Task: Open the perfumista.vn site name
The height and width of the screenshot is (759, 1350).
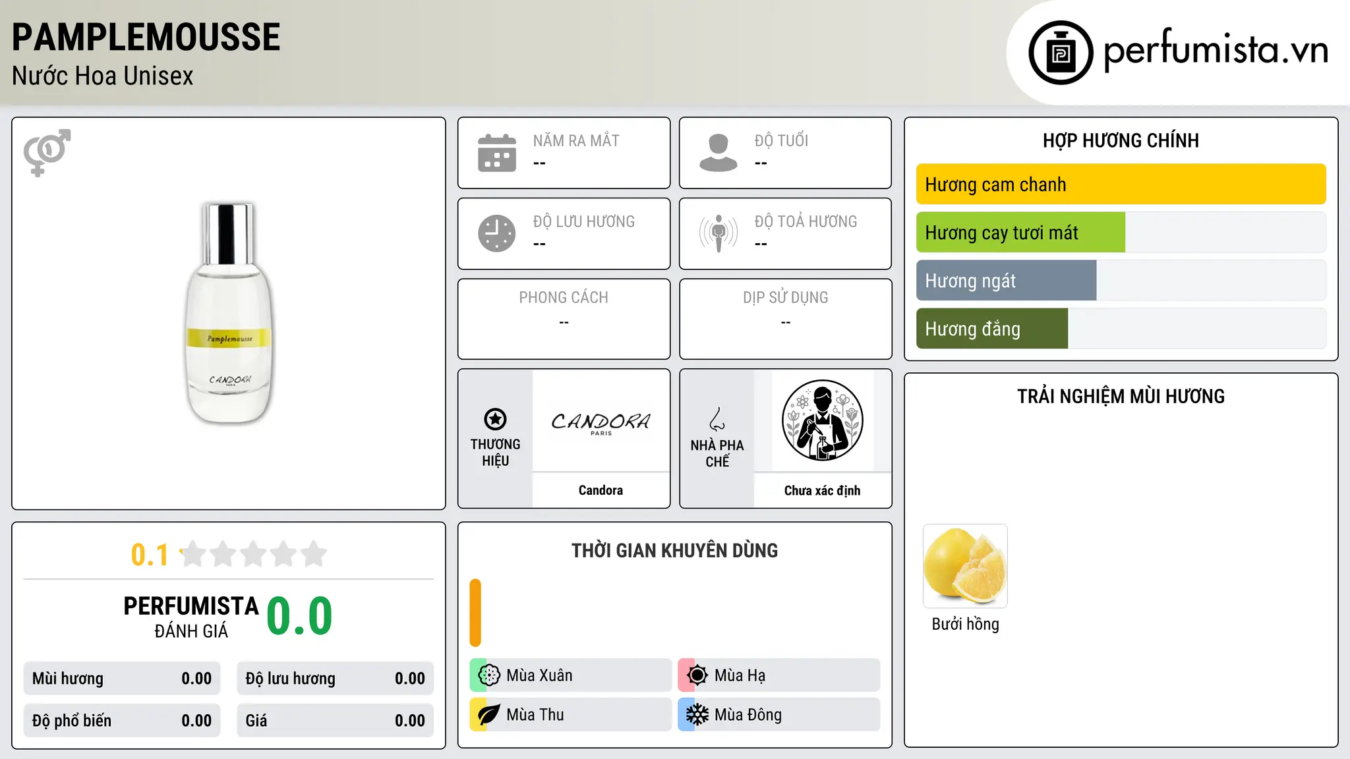Action: 1216,50
